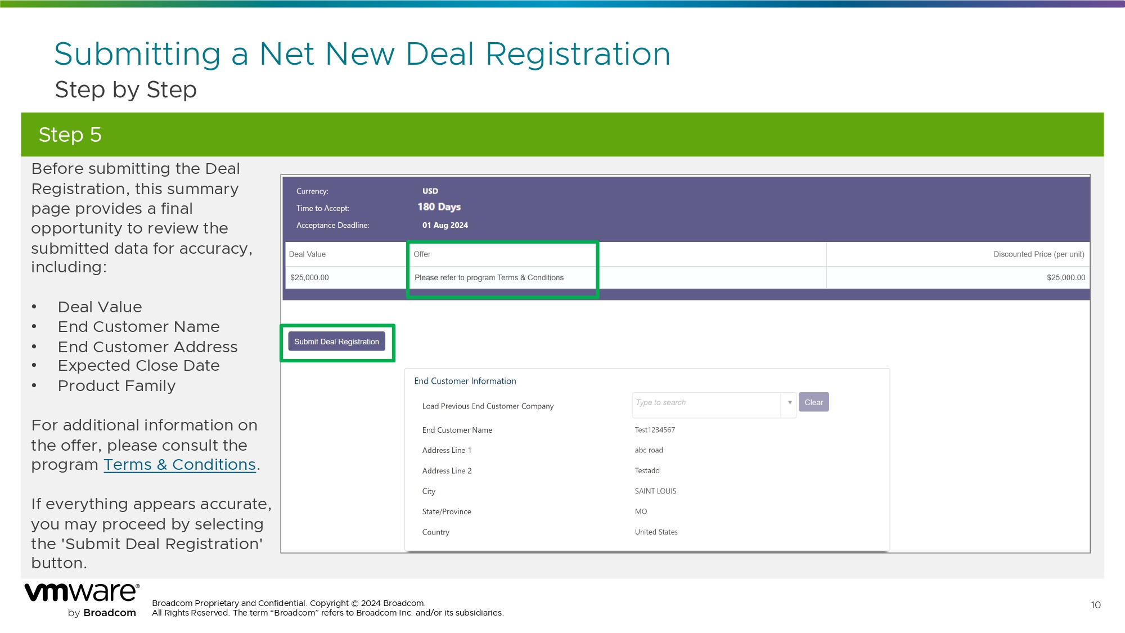Click the Submit Deal Registration button
Screen dimensions: 1125x633
click(x=336, y=342)
